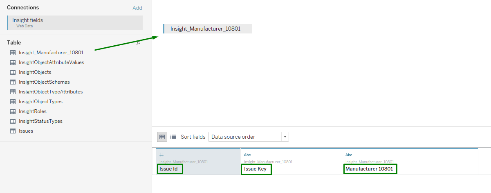Image resolution: width=491 pixels, height=193 pixels.
Task: Click the Sort fields dropdown arrow
Action: 285,137
